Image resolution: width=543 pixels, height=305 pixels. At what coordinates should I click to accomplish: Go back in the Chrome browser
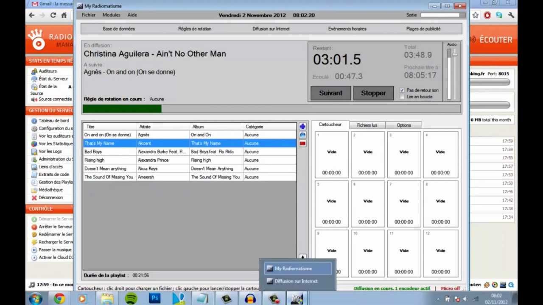pyautogui.click(x=31, y=15)
